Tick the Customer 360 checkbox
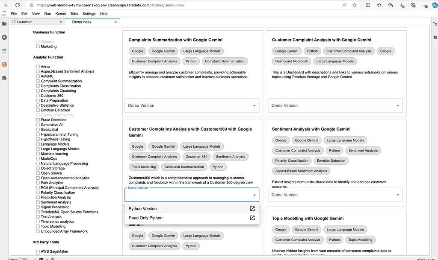This screenshot has height=260, width=438. [38, 96]
